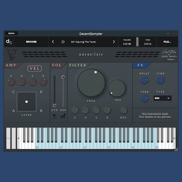The height and width of the screenshot is (182, 182).
Task: Click the Version 1 label
Action: pos(171,59)
